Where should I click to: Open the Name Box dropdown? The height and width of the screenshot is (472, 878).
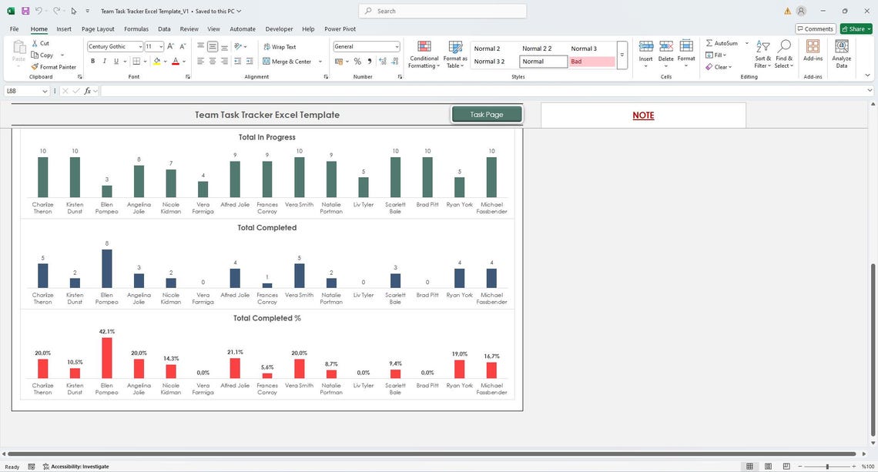[x=45, y=91]
